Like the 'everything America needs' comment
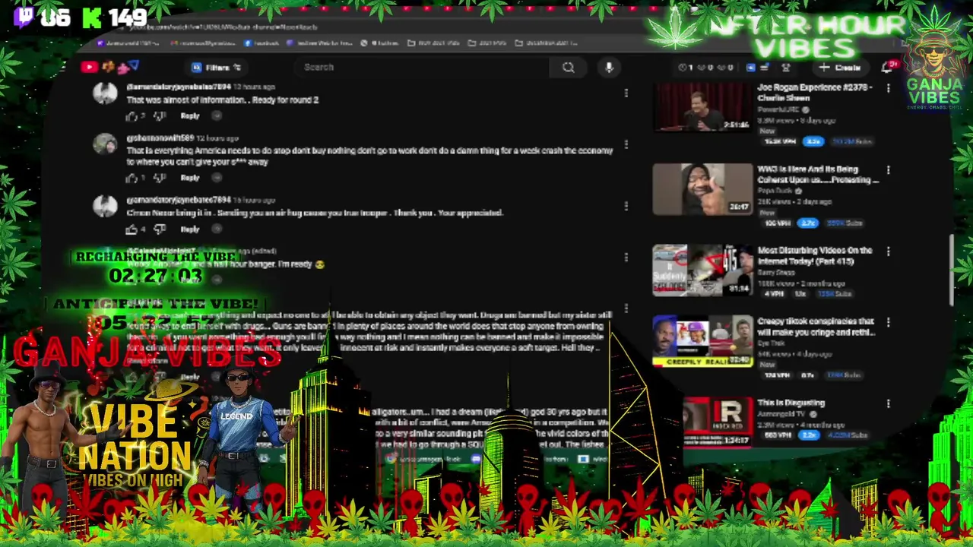The image size is (973, 547). 132,178
